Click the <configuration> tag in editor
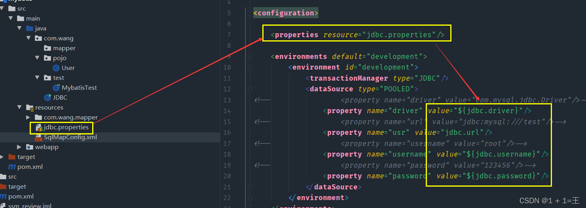Viewport: 586px width, 208px height. pos(286,13)
